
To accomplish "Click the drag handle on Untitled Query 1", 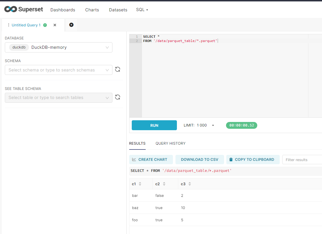I will (x=9, y=25).
